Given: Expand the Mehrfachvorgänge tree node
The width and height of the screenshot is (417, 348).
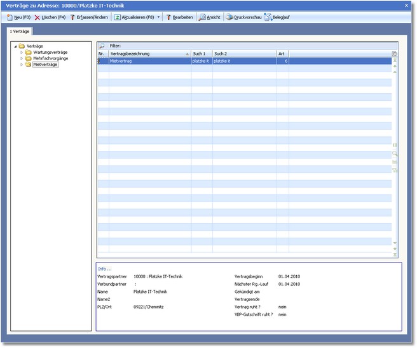Looking at the screenshot, I should click(22, 58).
